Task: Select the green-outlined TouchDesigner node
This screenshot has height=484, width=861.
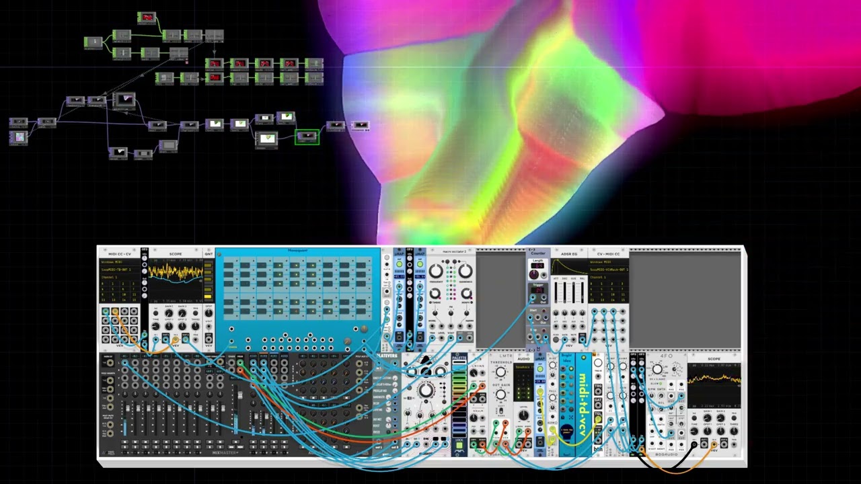Action: pos(307,137)
